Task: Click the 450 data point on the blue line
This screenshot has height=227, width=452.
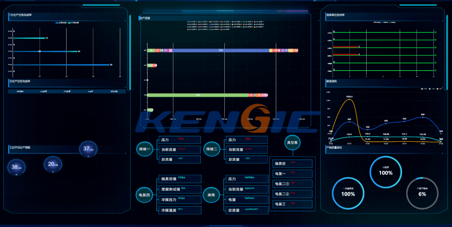Action: tap(386, 123)
